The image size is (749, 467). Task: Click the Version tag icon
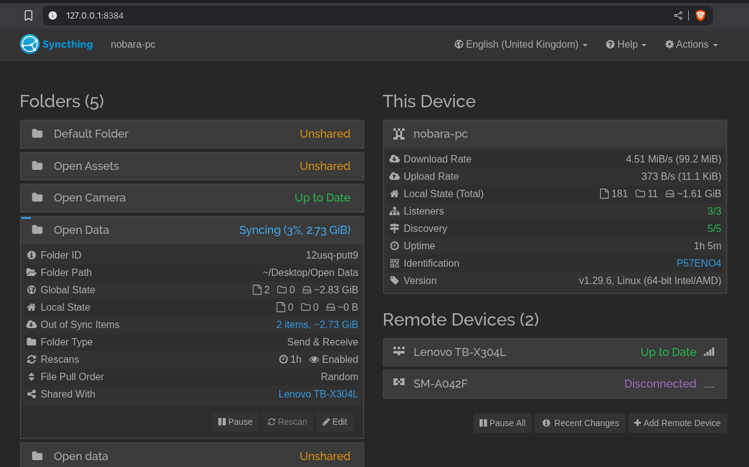click(x=395, y=280)
